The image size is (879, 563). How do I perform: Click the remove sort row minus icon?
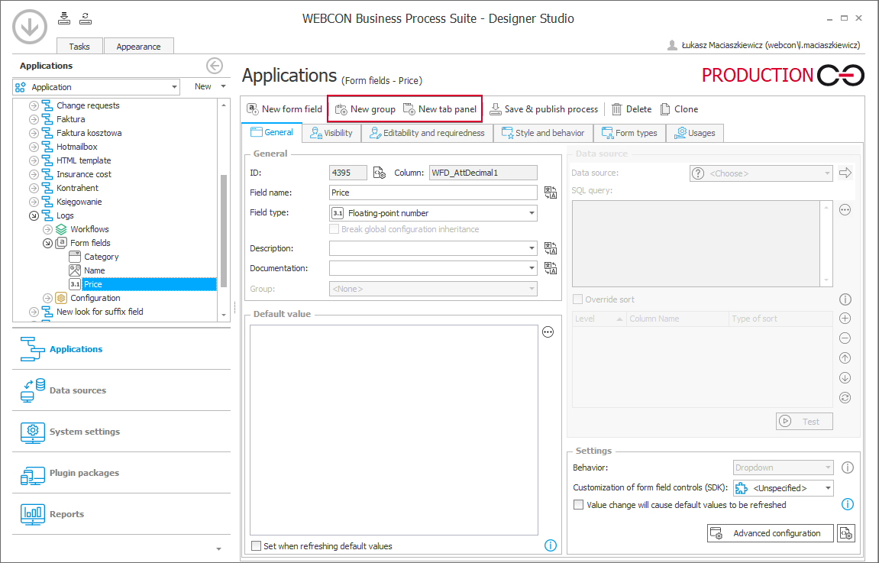(x=845, y=338)
